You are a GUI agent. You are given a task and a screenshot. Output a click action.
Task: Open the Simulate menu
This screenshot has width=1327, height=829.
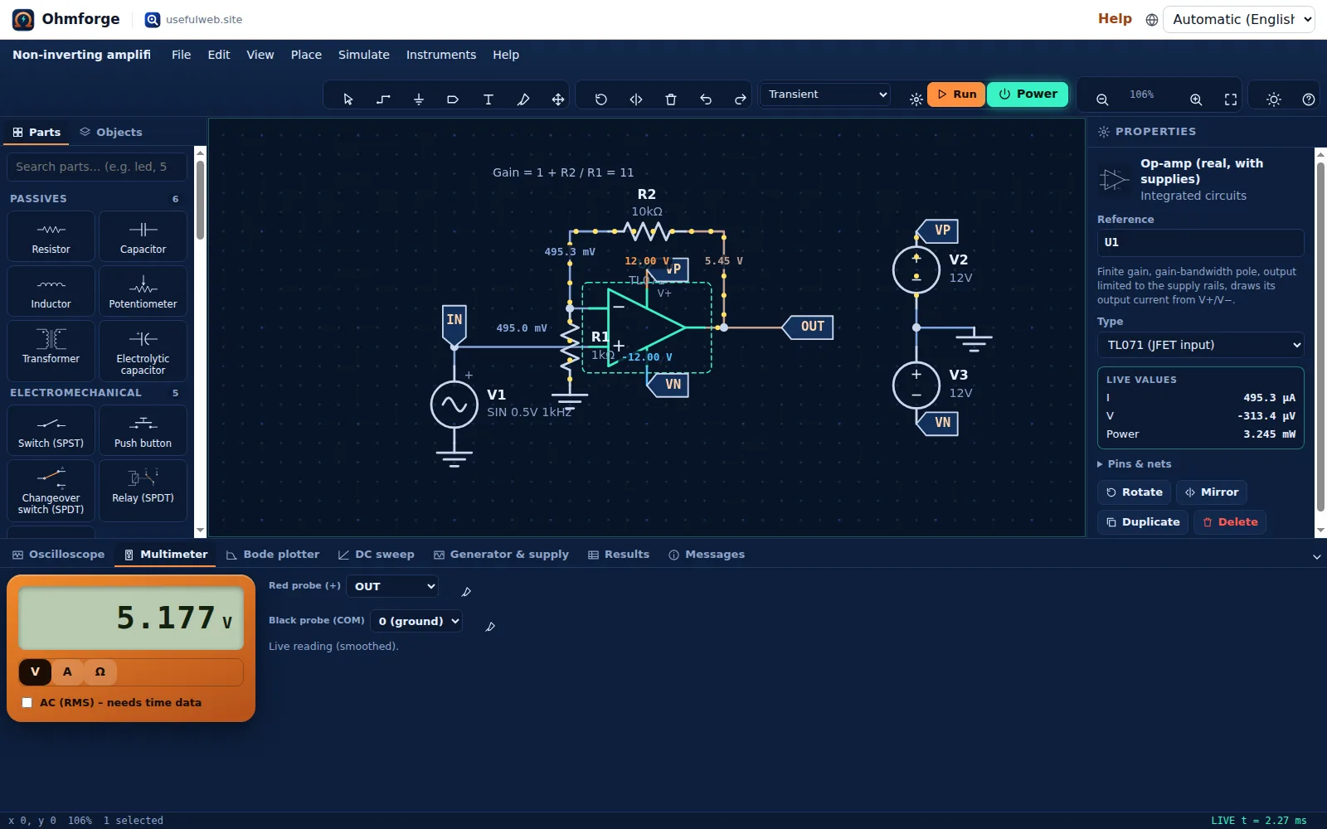363,55
